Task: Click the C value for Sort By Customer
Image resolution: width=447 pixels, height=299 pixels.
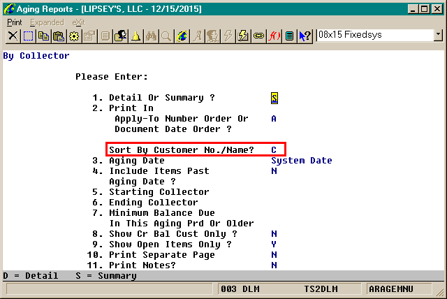Action: point(274,150)
